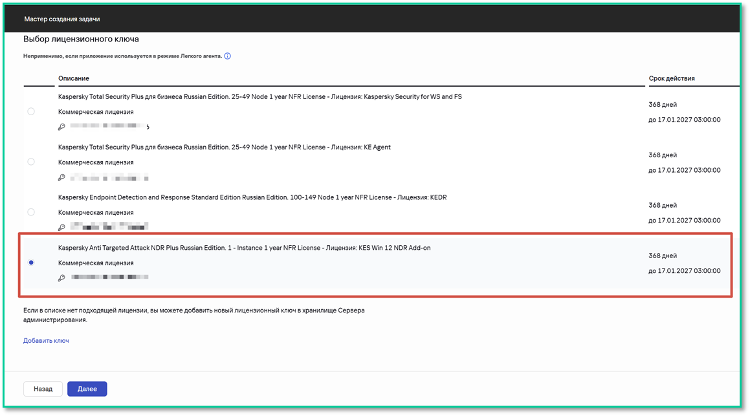This screenshot has height=416, width=750.
Task: Click 368 дней in the NDR Add-on row
Action: coord(663,256)
